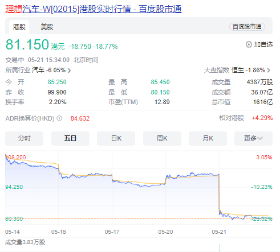Expand the 更多 chart options dropdown
This screenshot has height=252, width=280.
(x=253, y=138)
